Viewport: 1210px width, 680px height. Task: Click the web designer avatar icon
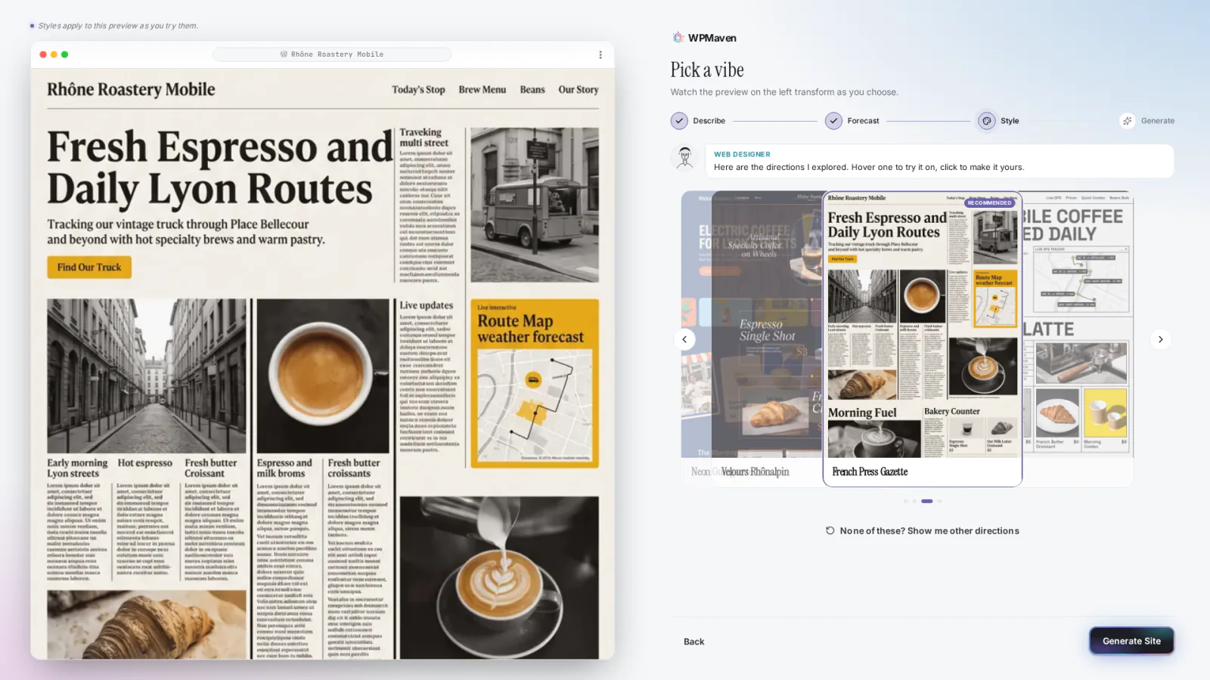coord(685,157)
